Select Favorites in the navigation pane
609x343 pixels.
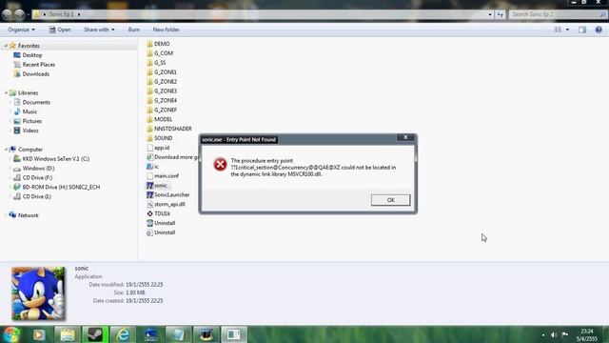click(x=29, y=46)
